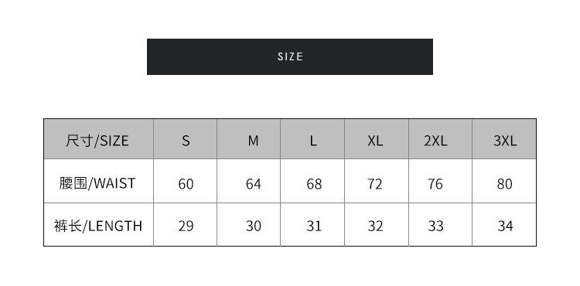The width and height of the screenshot is (580, 286).
Task: Click waist value 72 cell
Action: (x=377, y=181)
